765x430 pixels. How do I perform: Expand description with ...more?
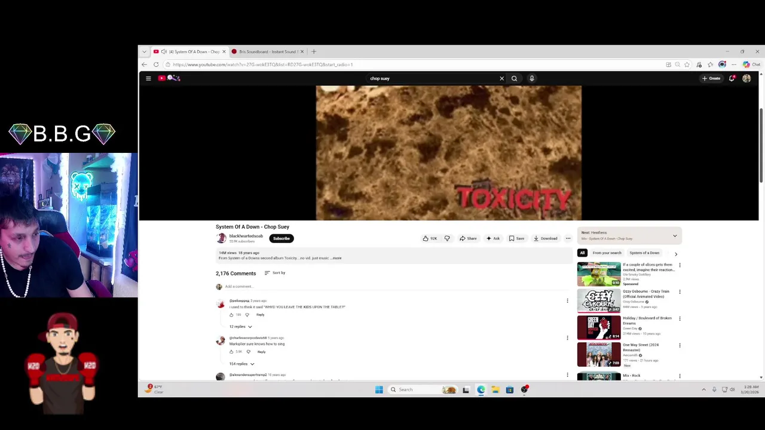click(x=336, y=258)
